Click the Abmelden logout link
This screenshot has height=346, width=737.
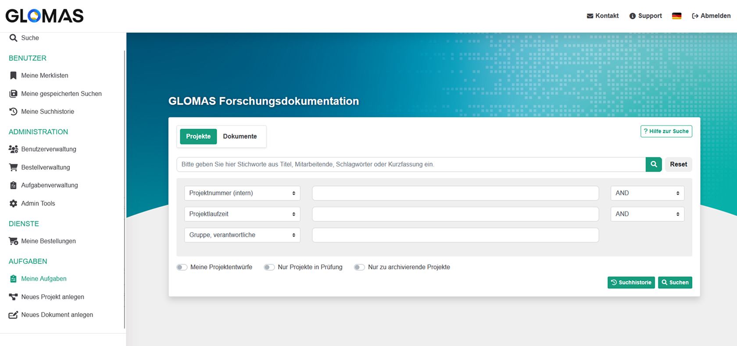pyautogui.click(x=711, y=16)
